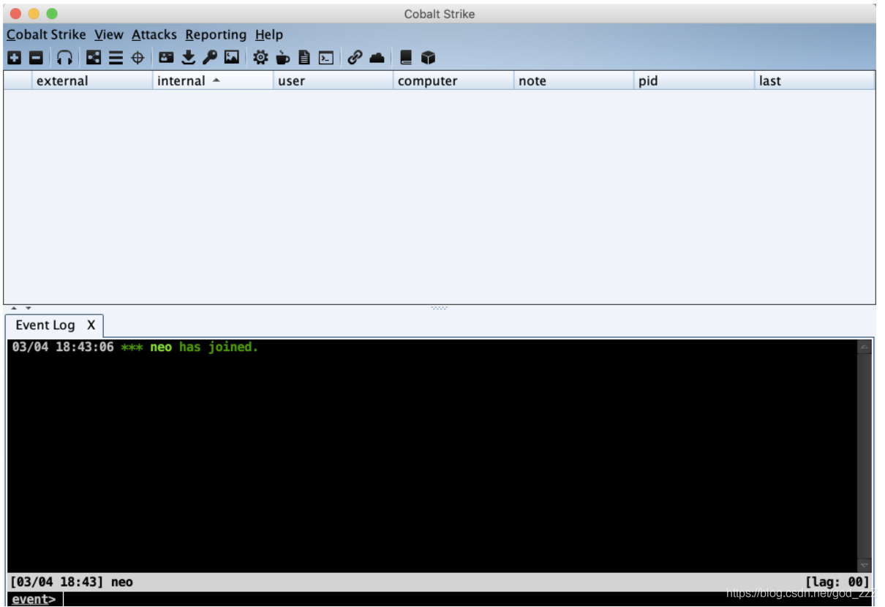Click the [lag: 00] status text

pyautogui.click(x=837, y=582)
